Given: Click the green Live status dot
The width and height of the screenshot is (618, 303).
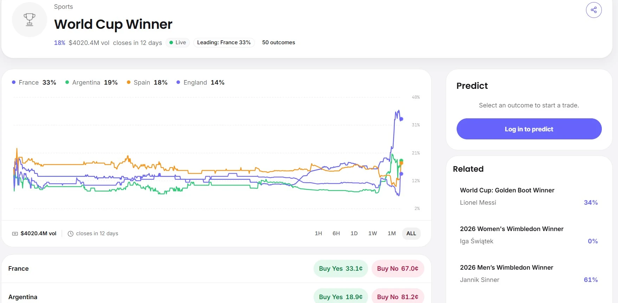Looking at the screenshot, I should click(171, 42).
